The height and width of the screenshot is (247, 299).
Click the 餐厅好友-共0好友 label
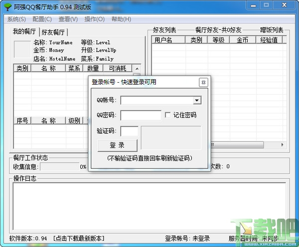point(218,30)
